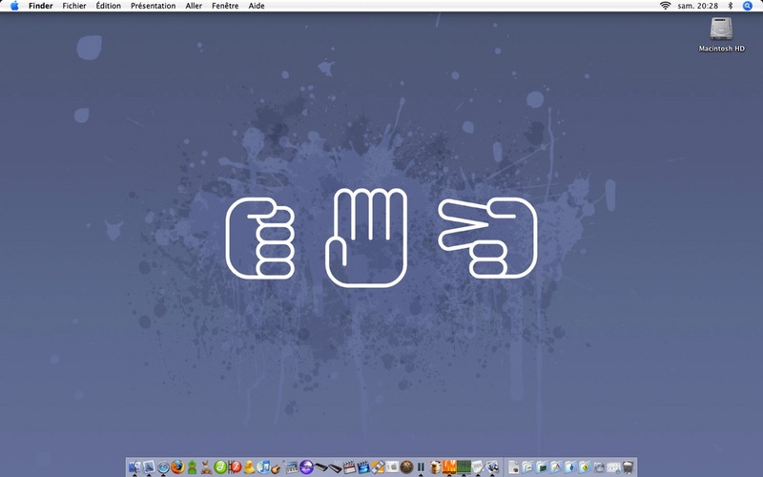763x477 pixels.
Task: Open Cyberduck yellow duck icon
Action: click(x=249, y=467)
